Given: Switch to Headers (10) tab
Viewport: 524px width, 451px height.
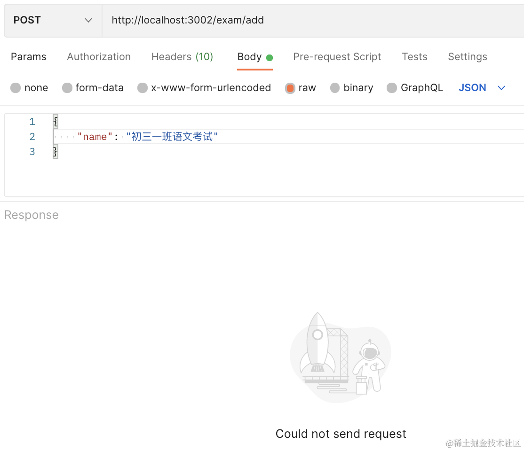Looking at the screenshot, I should (182, 57).
